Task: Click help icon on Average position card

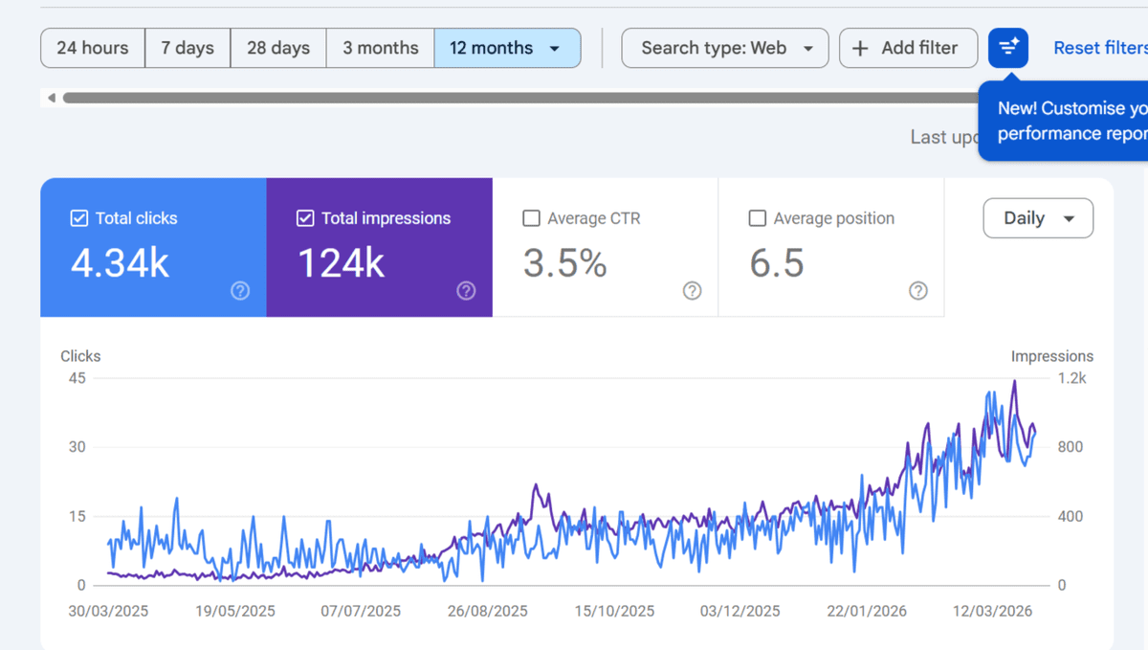Action: (x=917, y=291)
